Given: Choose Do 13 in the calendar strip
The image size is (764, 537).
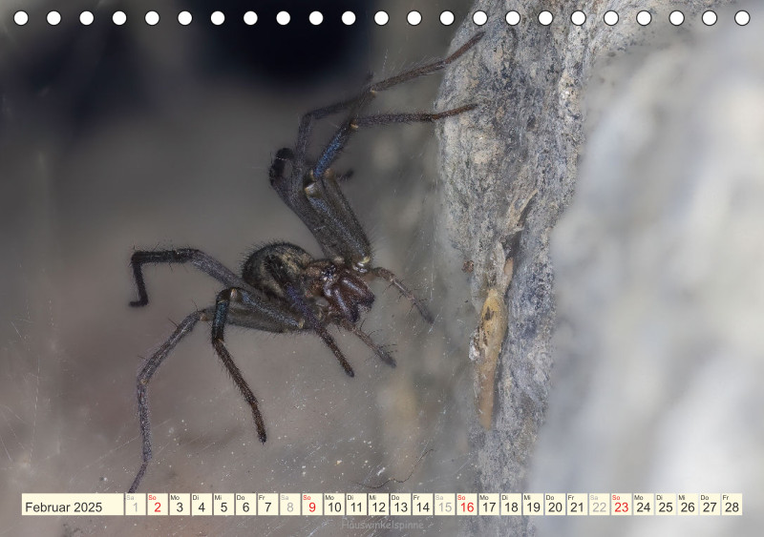Looking at the screenshot, I should 400,505.
